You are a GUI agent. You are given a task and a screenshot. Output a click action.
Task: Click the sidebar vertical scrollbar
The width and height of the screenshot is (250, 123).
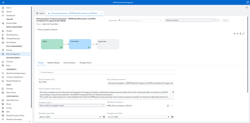click(32, 57)
